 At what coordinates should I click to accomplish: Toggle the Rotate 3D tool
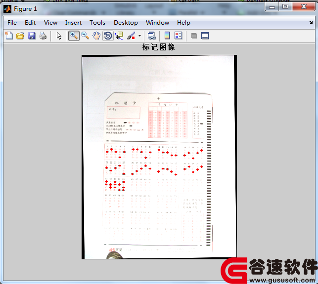108,36
